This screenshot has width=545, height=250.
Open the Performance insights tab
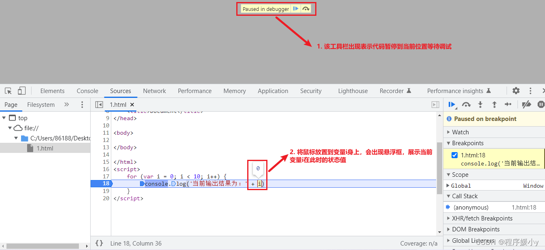459,91
